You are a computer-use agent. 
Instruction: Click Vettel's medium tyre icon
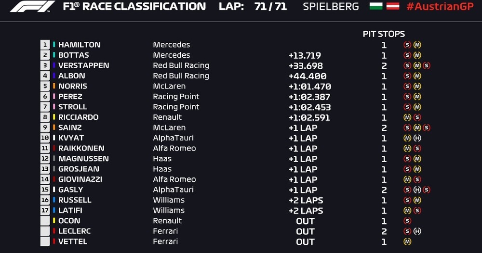[407, 241]
